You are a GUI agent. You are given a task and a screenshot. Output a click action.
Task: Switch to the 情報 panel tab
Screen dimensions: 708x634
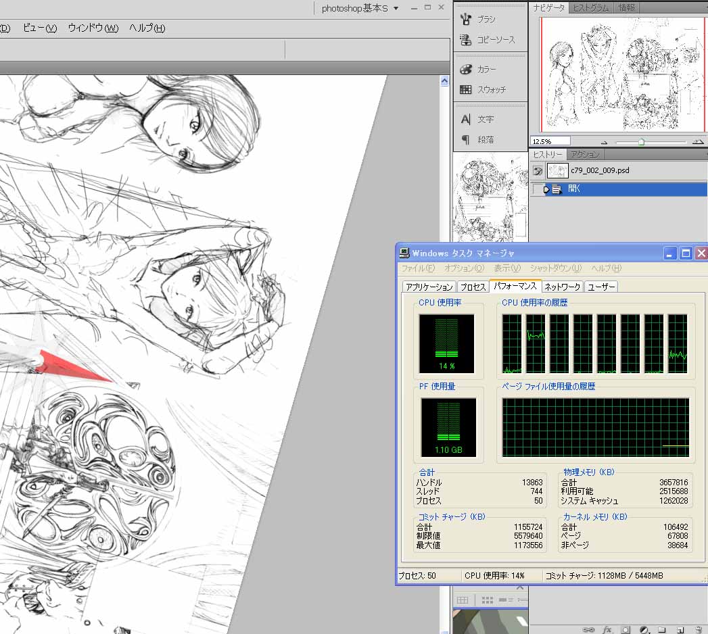[626, 7]
